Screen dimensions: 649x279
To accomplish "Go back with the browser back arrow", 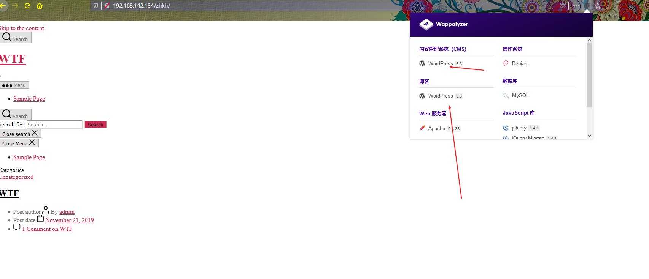I will click(x=2, y=6).
